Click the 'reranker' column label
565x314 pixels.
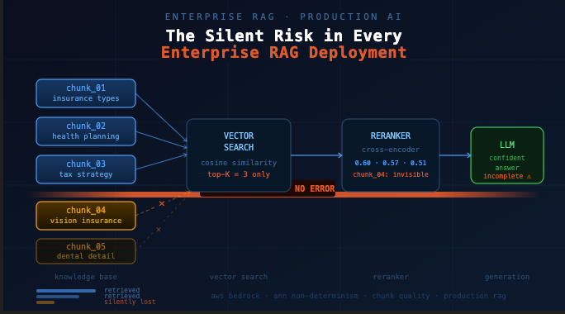(x=391, y=277)
